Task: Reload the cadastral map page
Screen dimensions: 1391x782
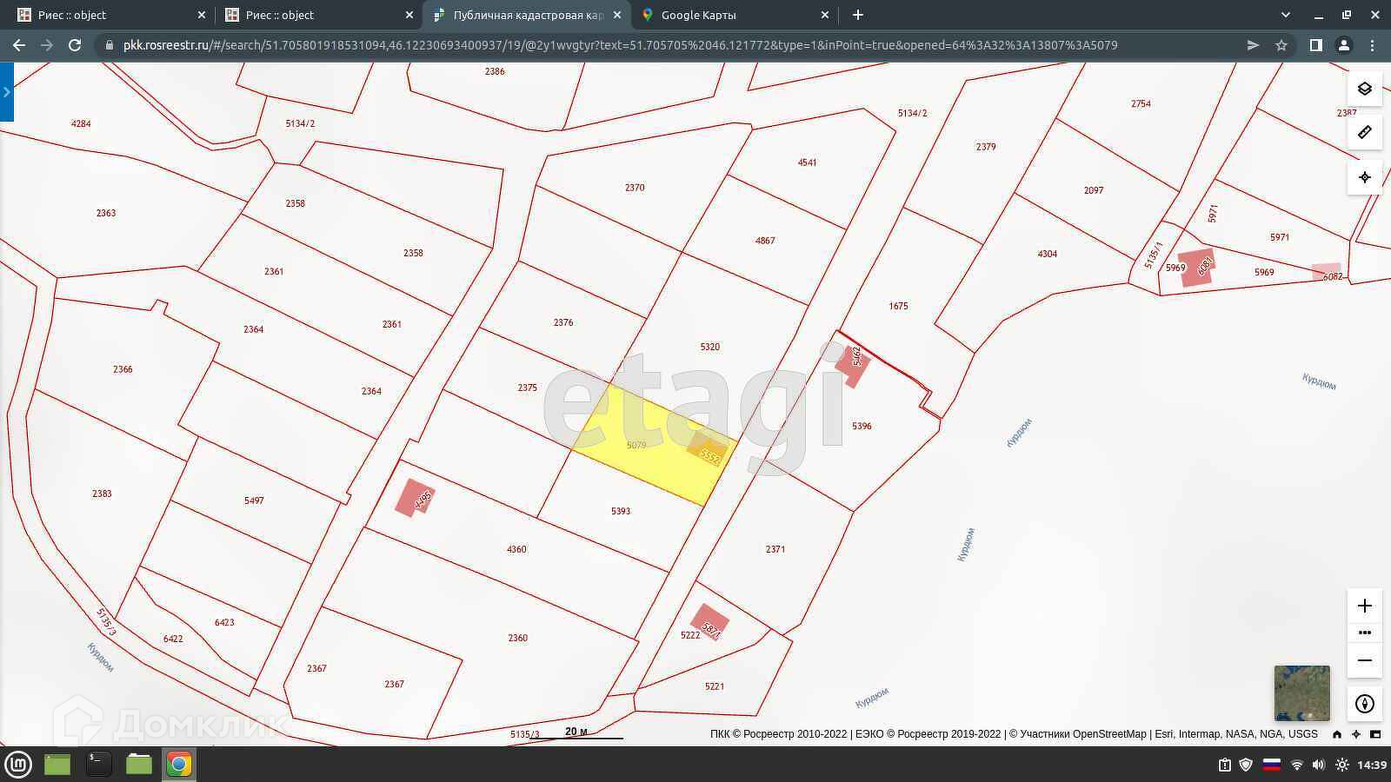Action: point(75,45)
